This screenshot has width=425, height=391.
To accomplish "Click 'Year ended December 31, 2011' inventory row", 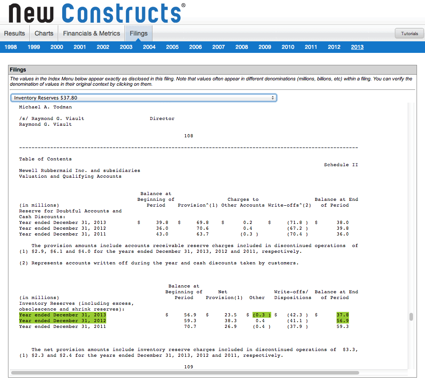I will click(63, 327).
